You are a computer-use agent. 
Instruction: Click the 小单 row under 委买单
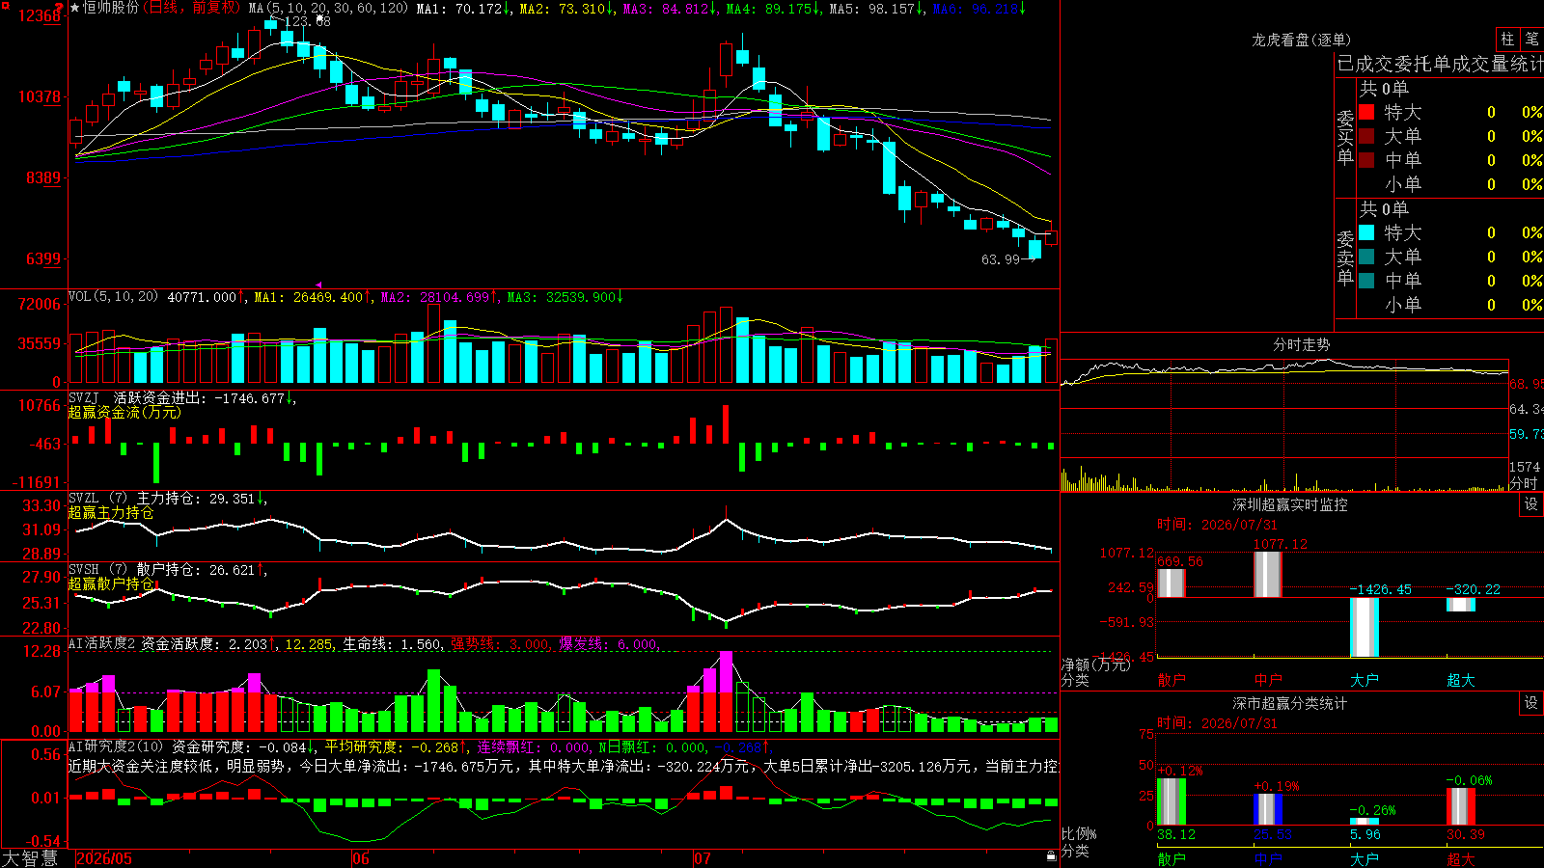1450,184
